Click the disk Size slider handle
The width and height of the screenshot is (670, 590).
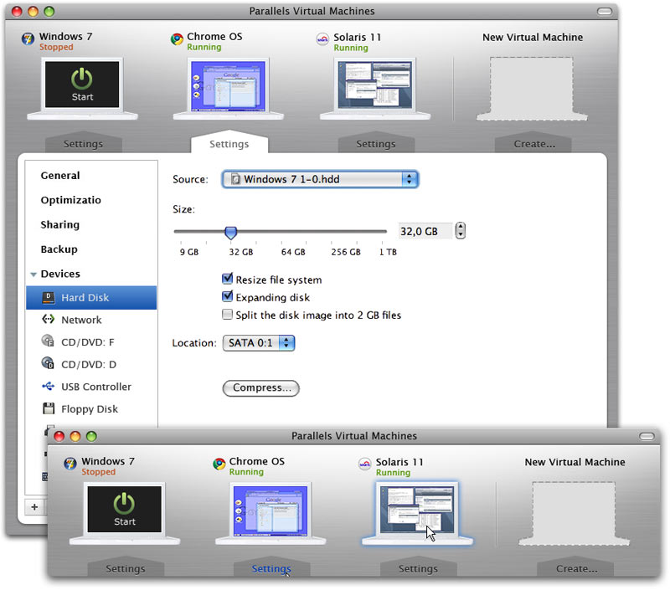tap(231, 232)
